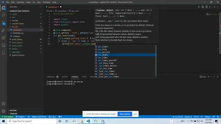The height and width of the screenshot is (124, 221).
Task: Click the compare changes editor icon
Action: [203, 7]
